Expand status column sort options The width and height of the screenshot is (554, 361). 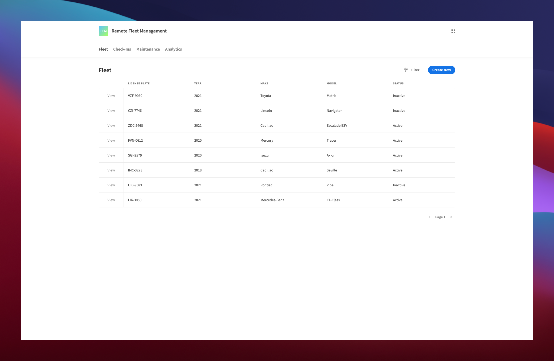398,83
